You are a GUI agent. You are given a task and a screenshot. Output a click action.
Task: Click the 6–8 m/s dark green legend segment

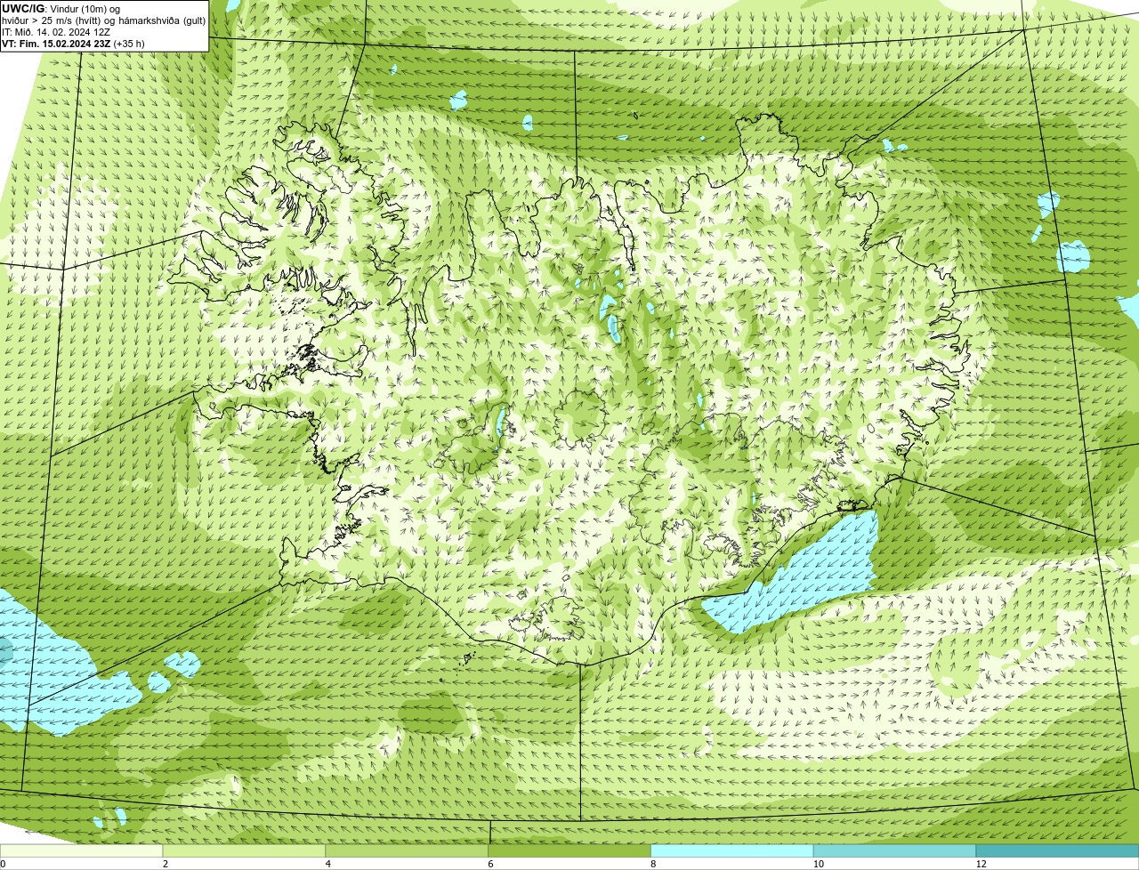coord(569,850)
